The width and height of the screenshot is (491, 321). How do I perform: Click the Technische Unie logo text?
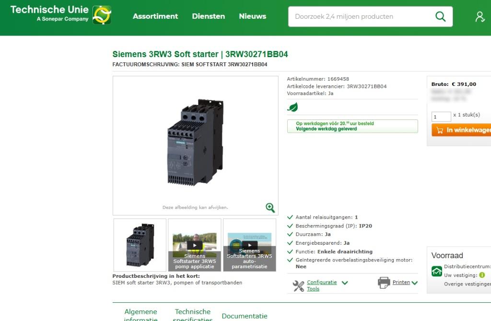coord(49,14)
